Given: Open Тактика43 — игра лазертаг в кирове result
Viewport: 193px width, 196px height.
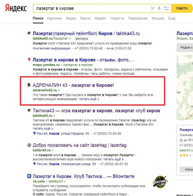Looking at the screenshot, I should pos(96,111).
